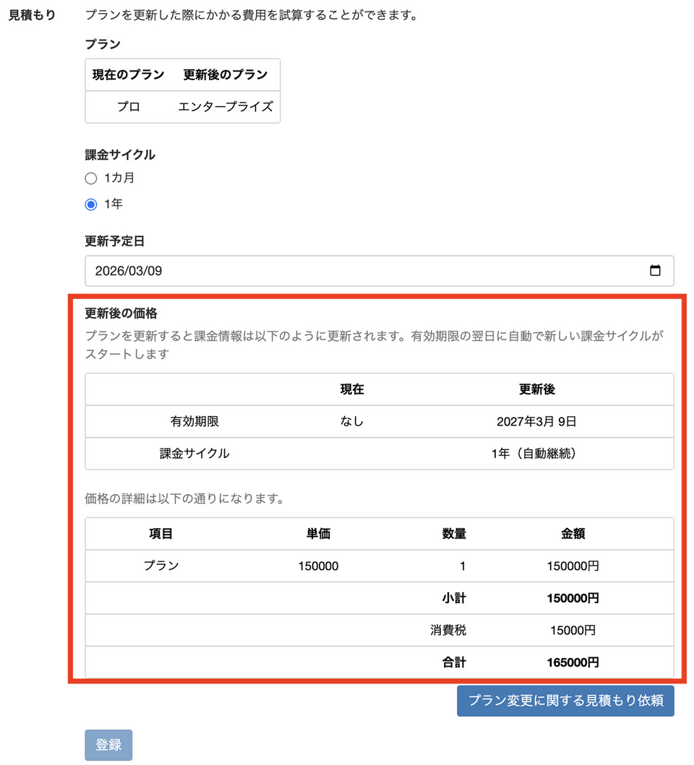This screenshot has height=765, width=694.
Task: Click the 有効期限 row label
Action: click(x=194, y=422)
